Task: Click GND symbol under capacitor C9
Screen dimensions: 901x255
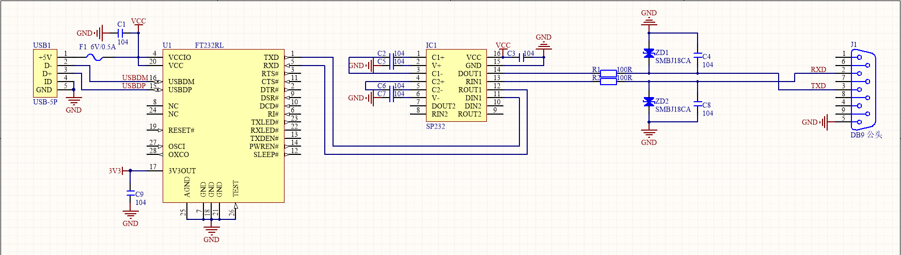Action: click(x=130, y=217)
